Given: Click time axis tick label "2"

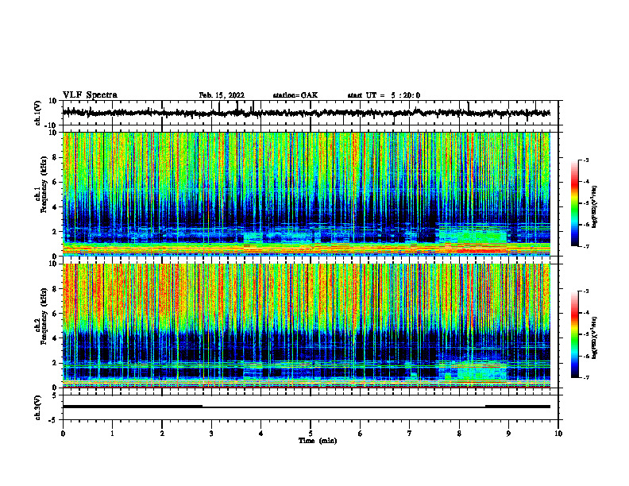Looking at the screenshot, I should 162,434.
